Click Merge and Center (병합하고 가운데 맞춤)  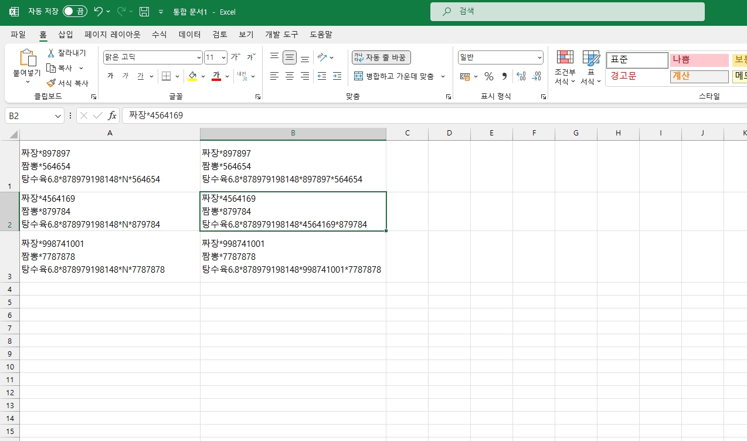coord(394,76)
